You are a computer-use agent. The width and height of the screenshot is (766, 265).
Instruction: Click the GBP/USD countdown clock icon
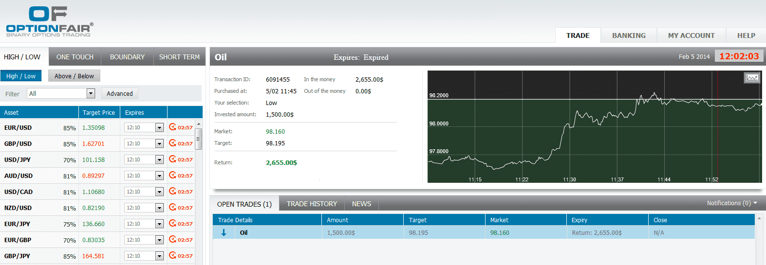[172, 143]
